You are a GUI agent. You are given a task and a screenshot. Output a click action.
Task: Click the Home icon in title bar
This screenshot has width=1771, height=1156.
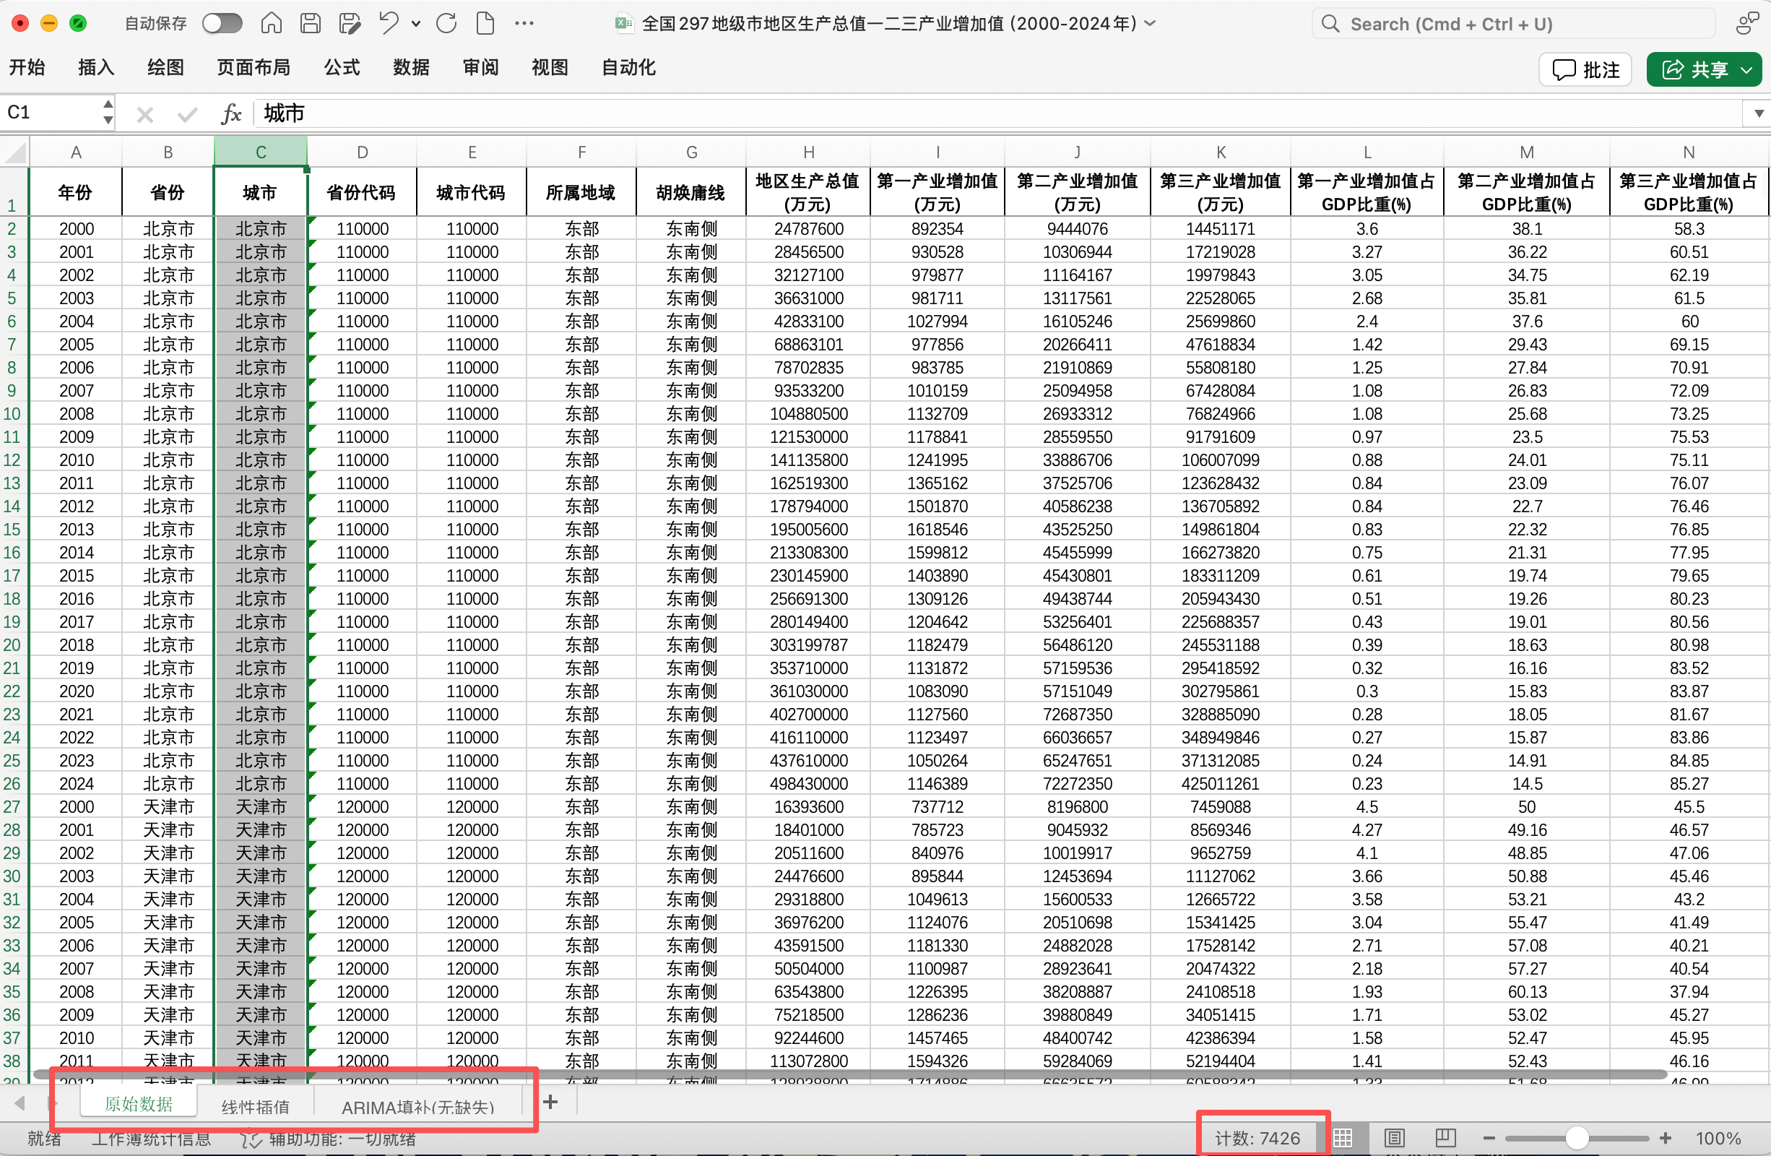coord(271,24)
